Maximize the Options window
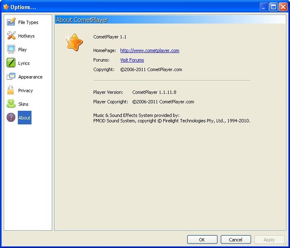This screenshot has width=290, height=248. [x=273, y=7]
